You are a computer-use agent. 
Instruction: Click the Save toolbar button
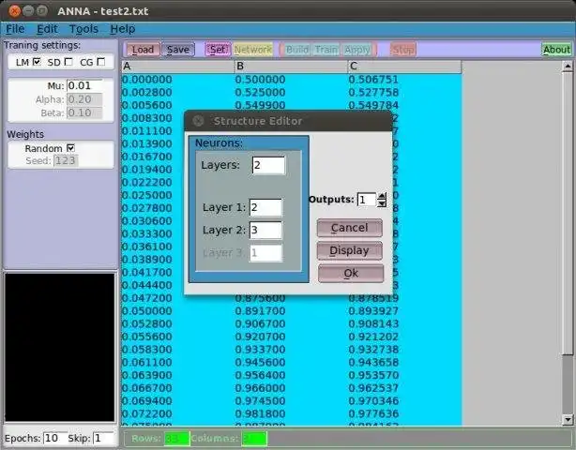tap(178, 50)
